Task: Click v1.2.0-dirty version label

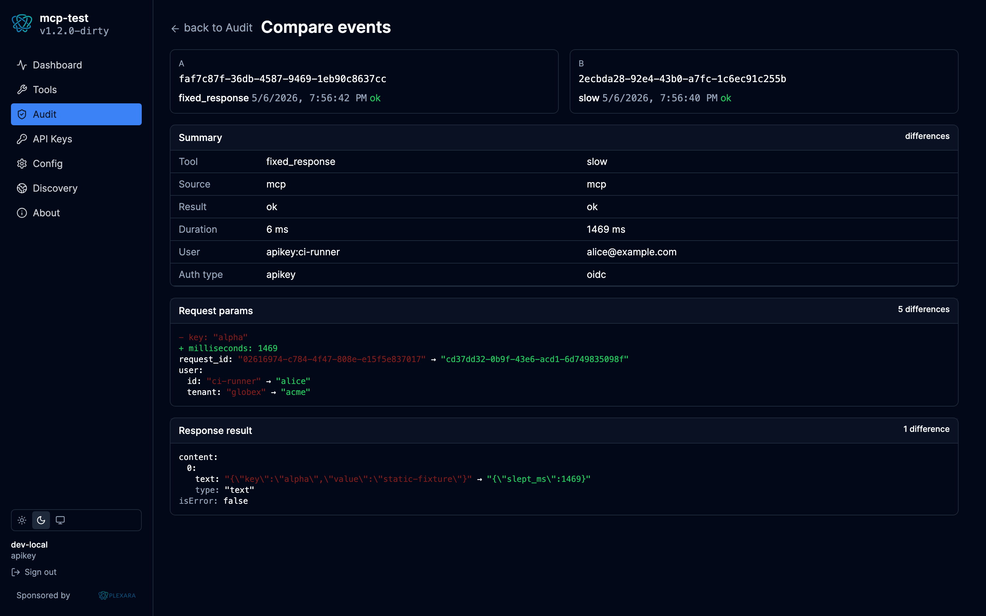Action: pos(74,31)
